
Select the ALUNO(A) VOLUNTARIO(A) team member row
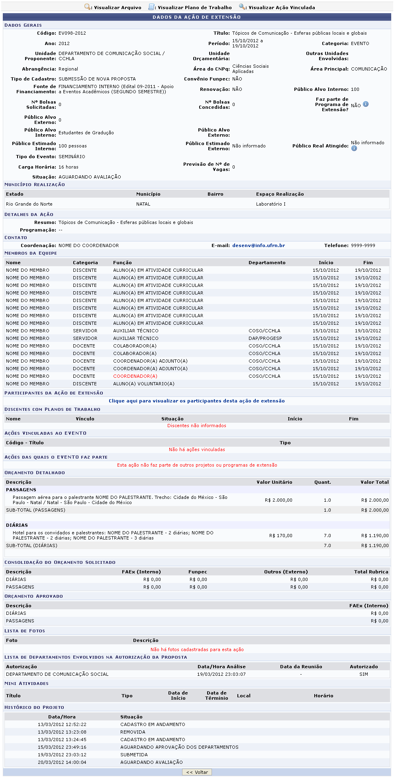coord(143,384)
